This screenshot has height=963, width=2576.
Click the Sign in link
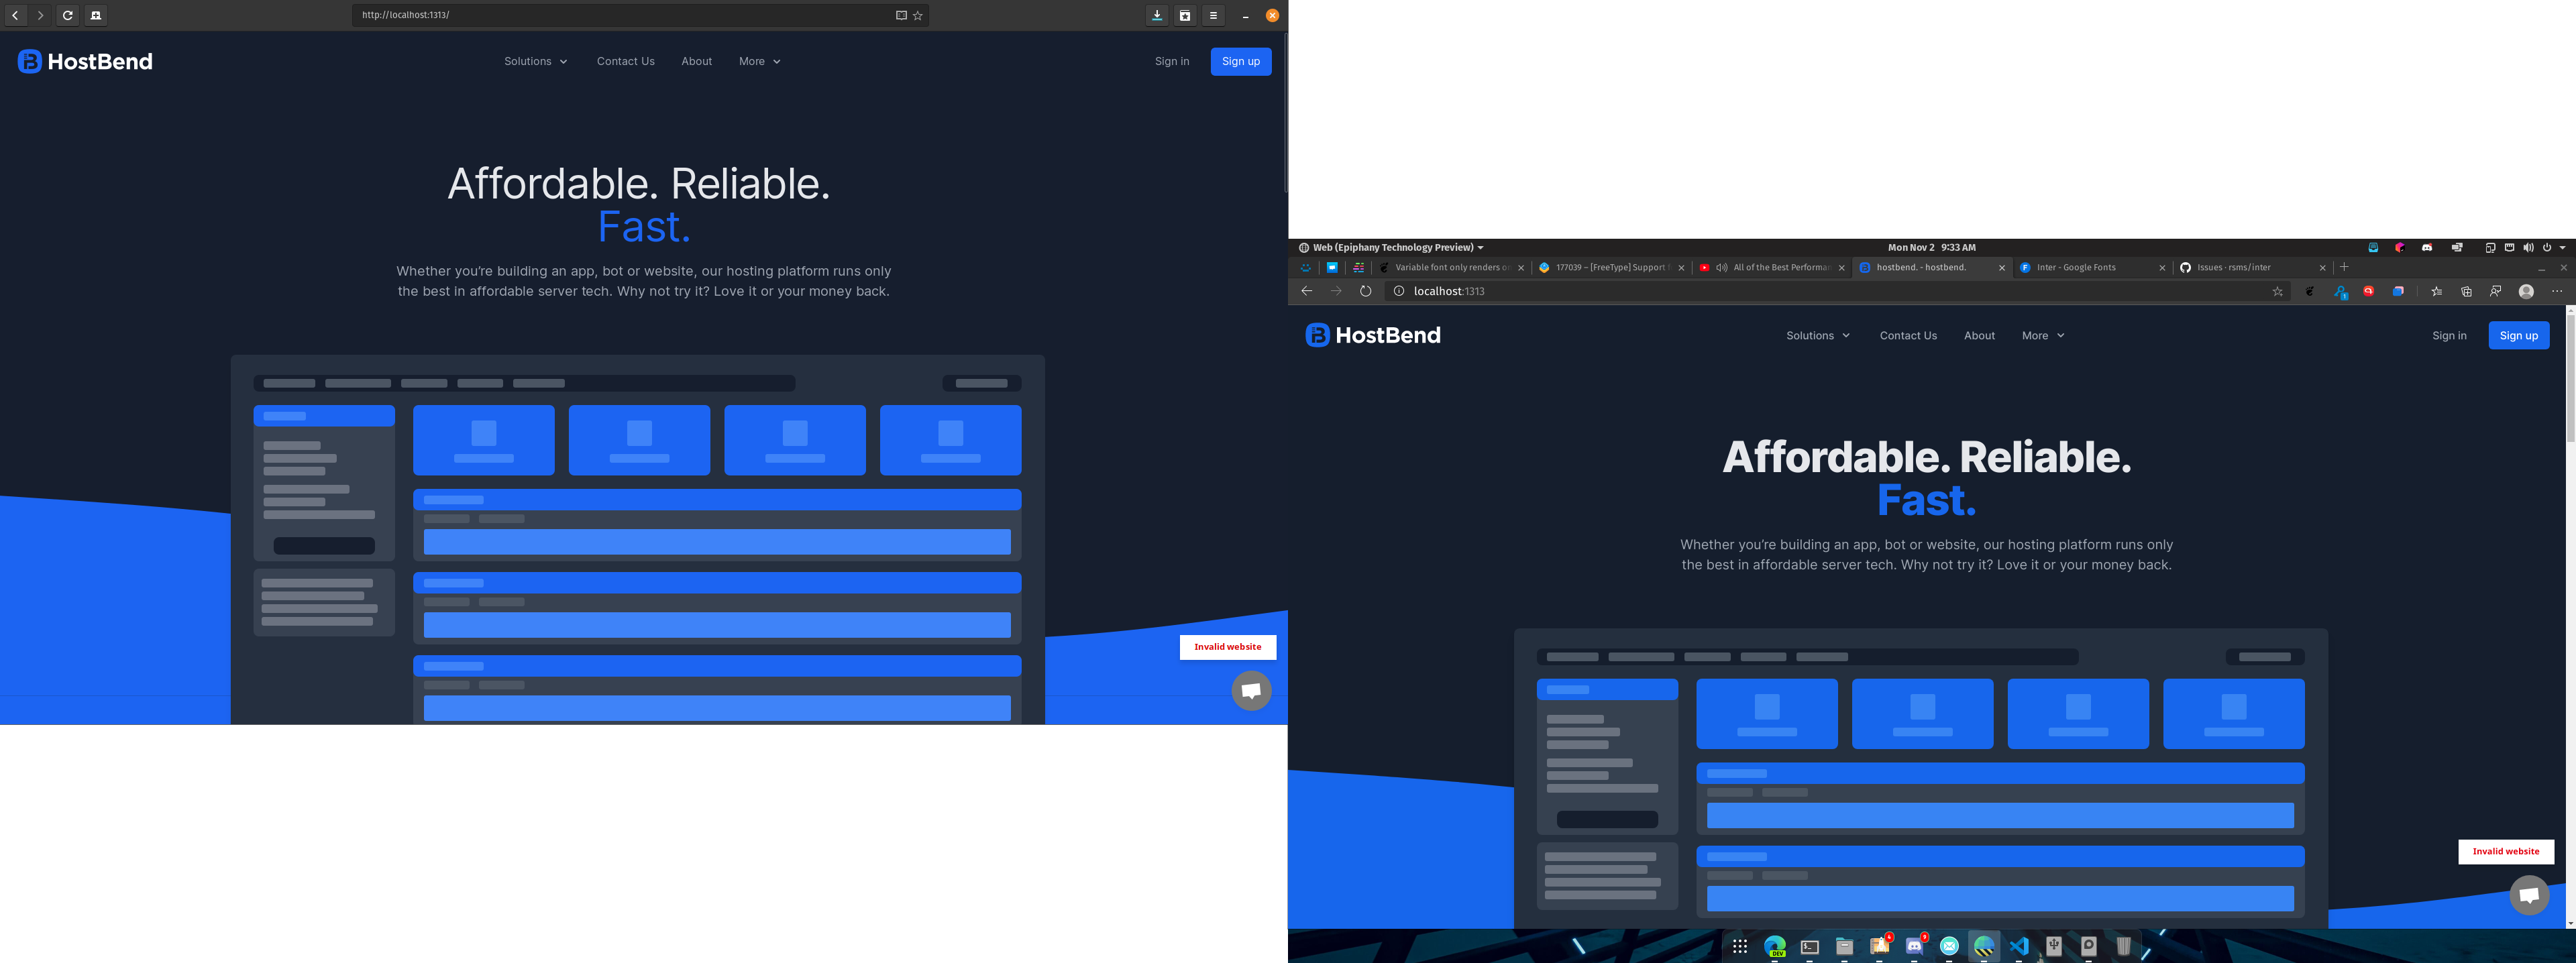[x=2449, y=335]
